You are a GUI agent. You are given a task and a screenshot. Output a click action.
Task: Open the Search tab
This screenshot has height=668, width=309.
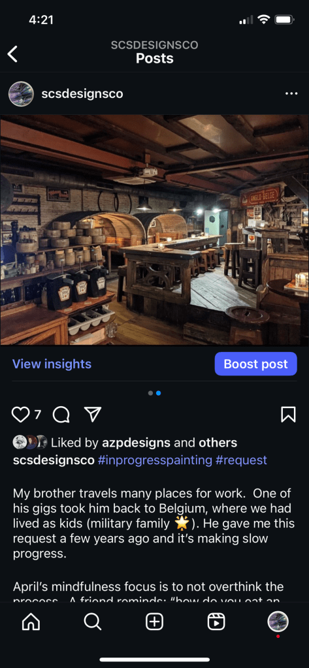click(93, 622)
